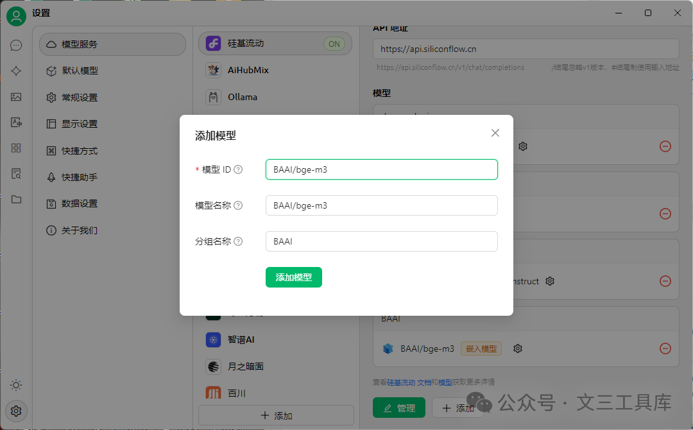Click the 智谱AI provider icon
693x430 pixels.
214,340
